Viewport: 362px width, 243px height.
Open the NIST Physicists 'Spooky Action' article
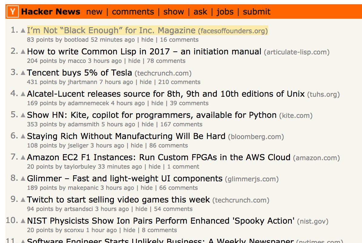coord(161,221)
